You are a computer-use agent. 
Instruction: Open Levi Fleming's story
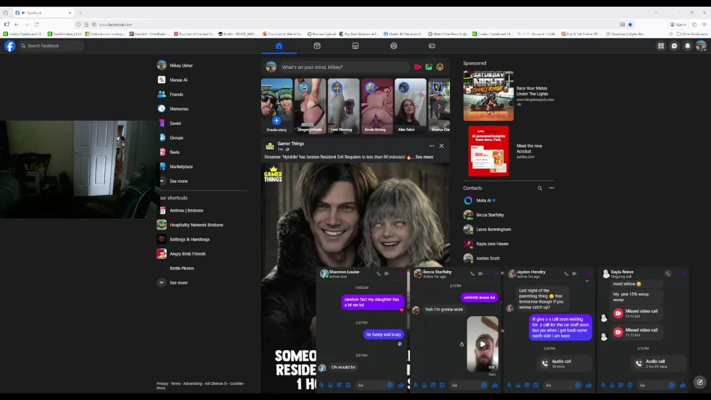click(343, 106)
